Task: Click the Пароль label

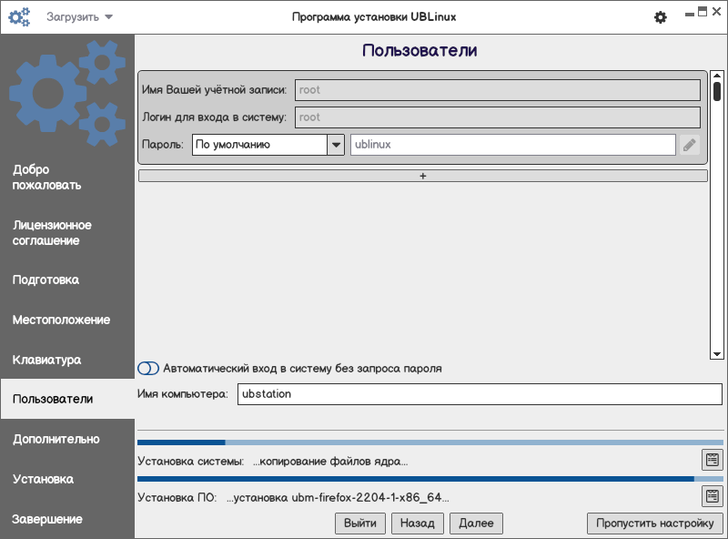Action: 163,145
